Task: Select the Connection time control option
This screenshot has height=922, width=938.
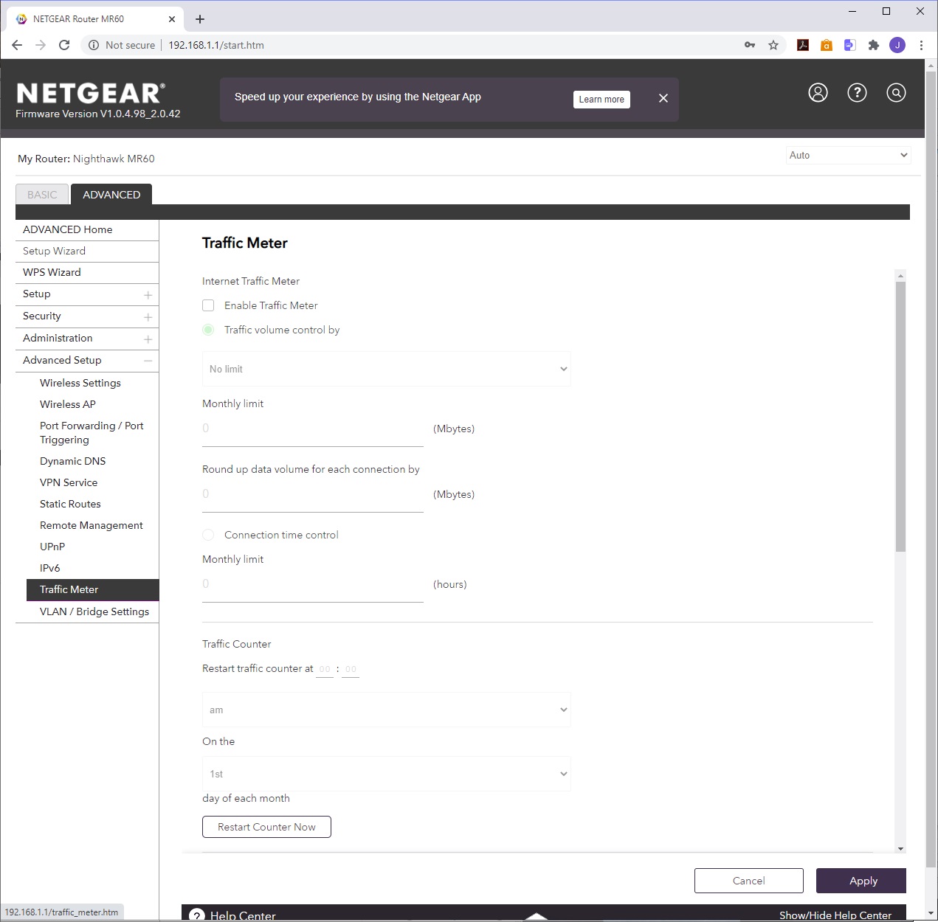Action: (208, 534)
